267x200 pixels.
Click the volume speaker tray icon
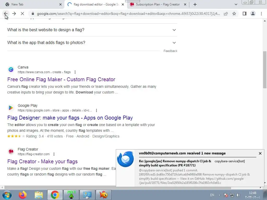(238, 195)
